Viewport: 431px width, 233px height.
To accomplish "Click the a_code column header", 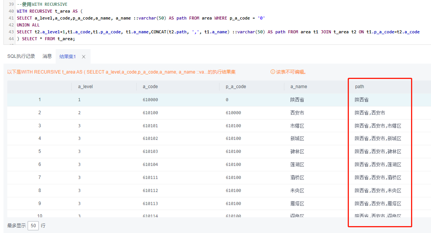I will pyautogui.click(x=150, y=87).
